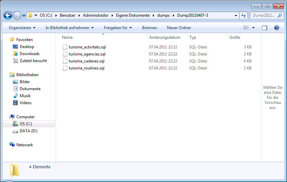The height and width of the screenshot is (182, 287).
Task: Open the Organisieren dropdown menu
Action: coord(22,28)
